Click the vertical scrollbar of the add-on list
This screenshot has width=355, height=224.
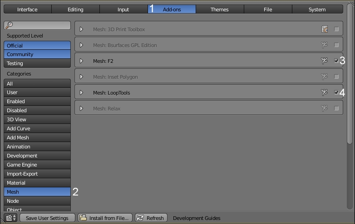coord(350,75)
